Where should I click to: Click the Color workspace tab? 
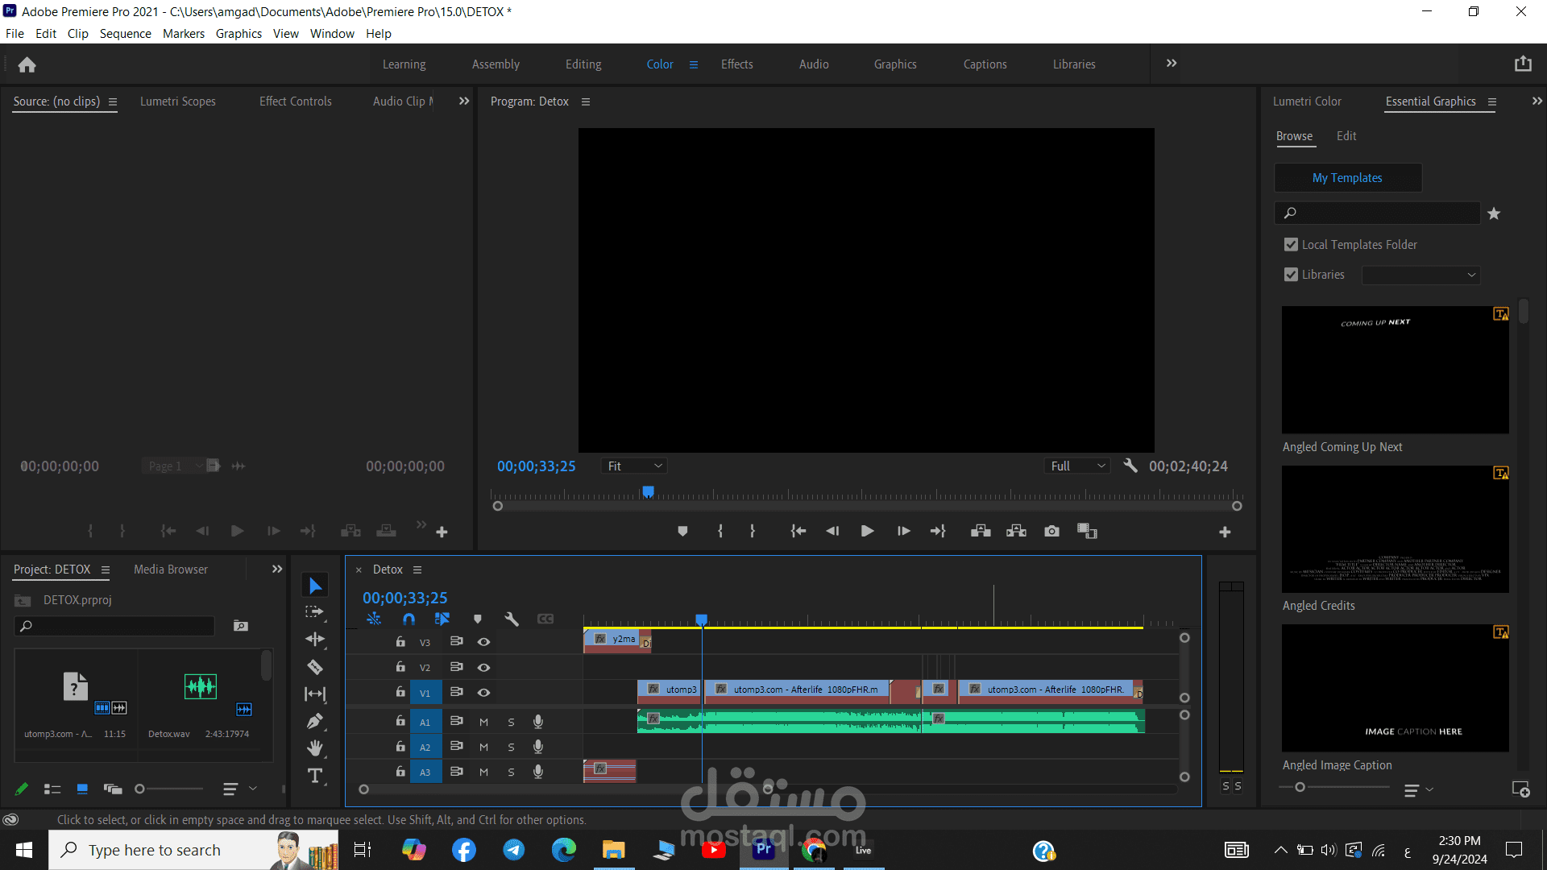[660, 64]
